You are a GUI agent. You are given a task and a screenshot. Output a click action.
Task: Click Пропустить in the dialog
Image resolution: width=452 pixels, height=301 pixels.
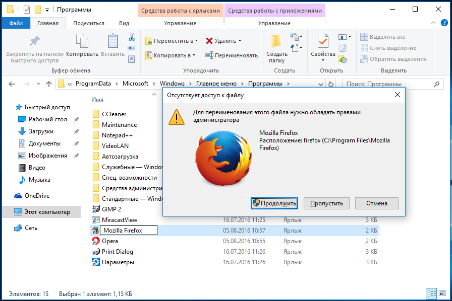(x=326, y=203)
